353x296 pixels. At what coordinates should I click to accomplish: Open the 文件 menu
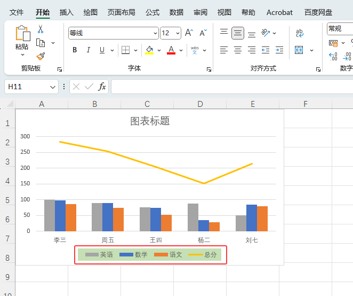17,12
